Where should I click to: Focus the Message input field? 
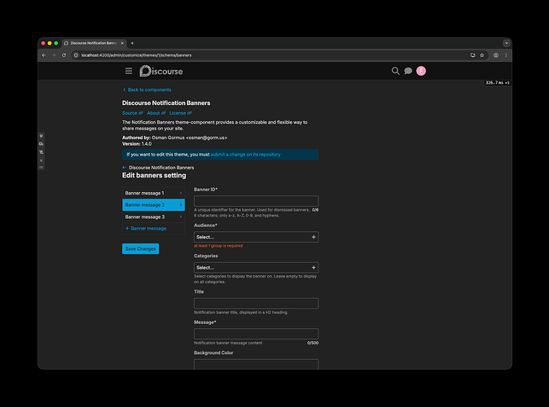tap(256, 334)
